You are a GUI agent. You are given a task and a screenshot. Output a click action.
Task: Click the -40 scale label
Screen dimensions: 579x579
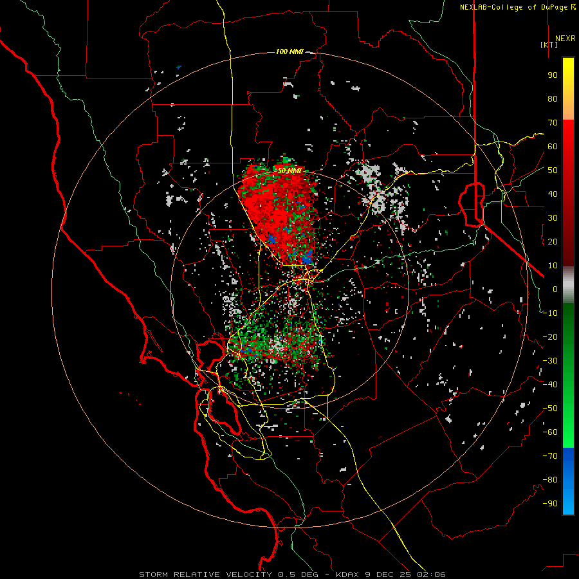click(550, 385)
